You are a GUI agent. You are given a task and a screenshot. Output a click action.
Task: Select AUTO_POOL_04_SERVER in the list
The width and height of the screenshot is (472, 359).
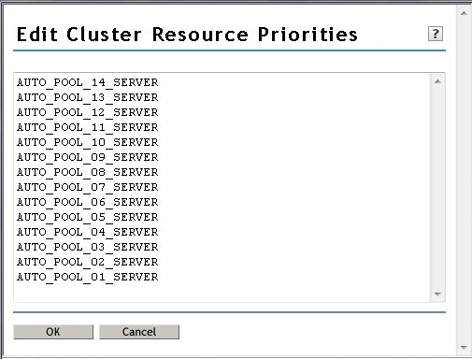point(88,232)
